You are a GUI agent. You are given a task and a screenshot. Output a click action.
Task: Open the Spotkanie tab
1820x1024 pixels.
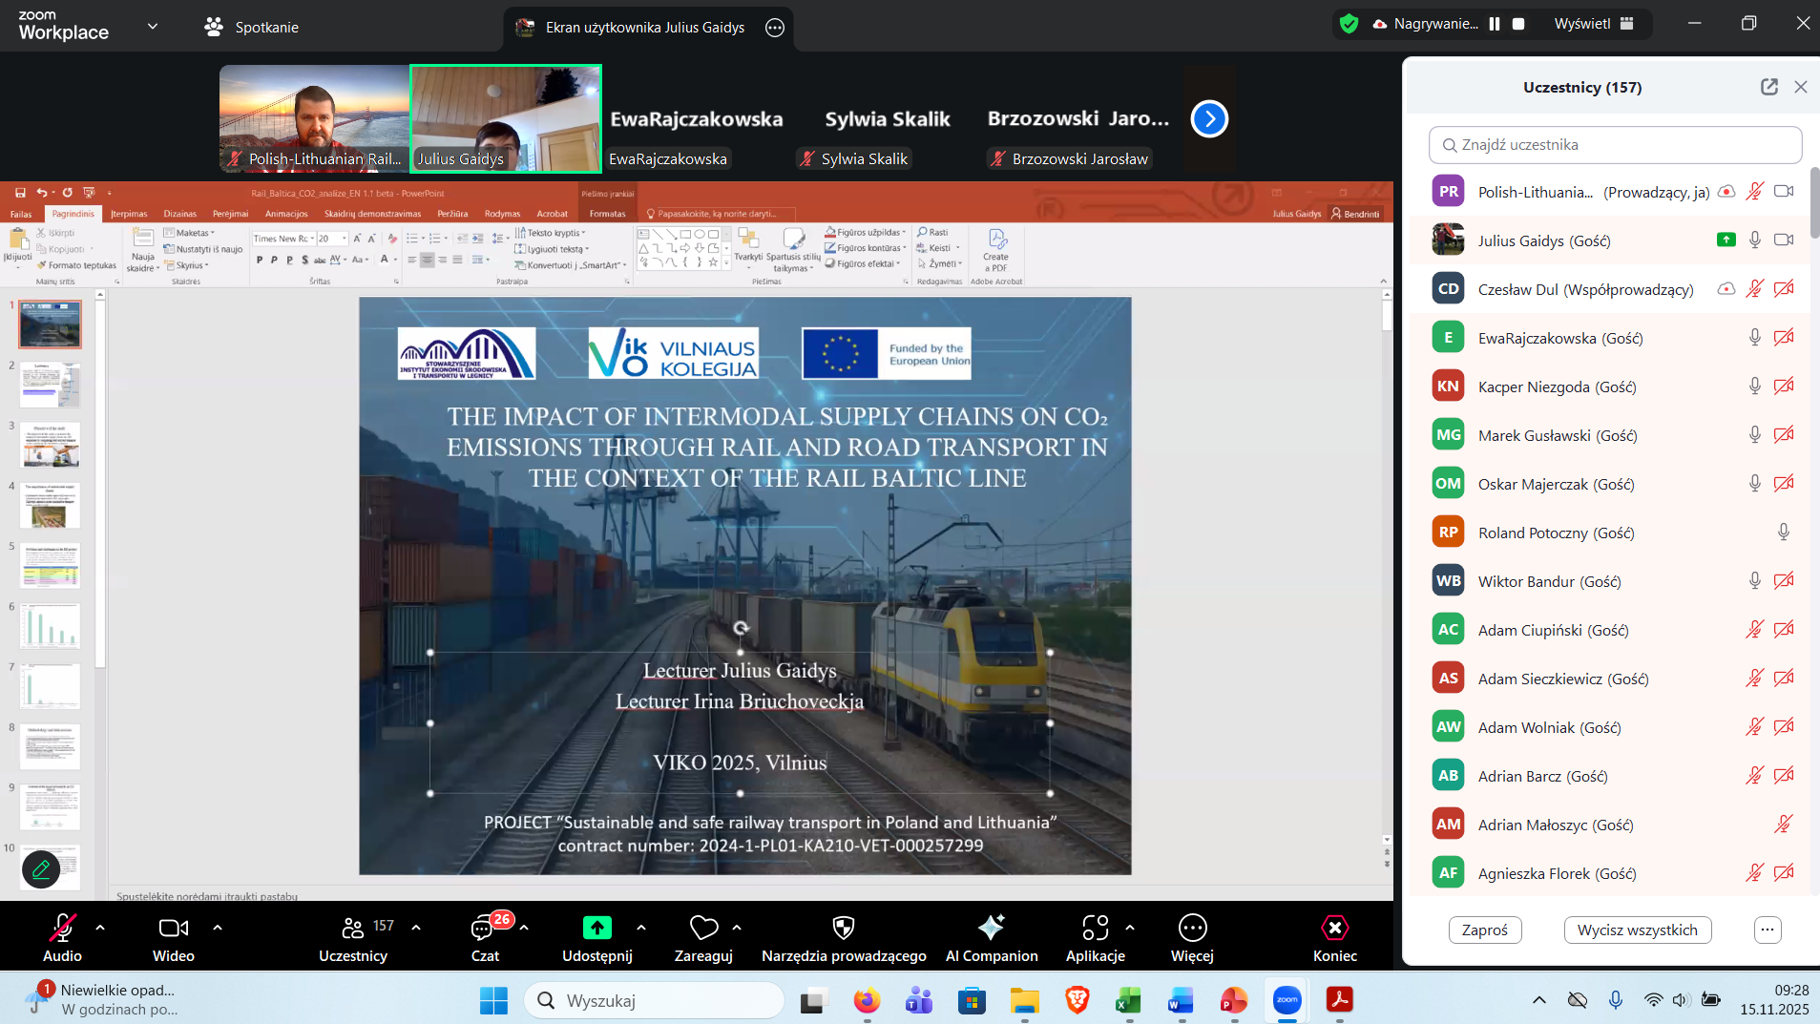coord(252,27)
